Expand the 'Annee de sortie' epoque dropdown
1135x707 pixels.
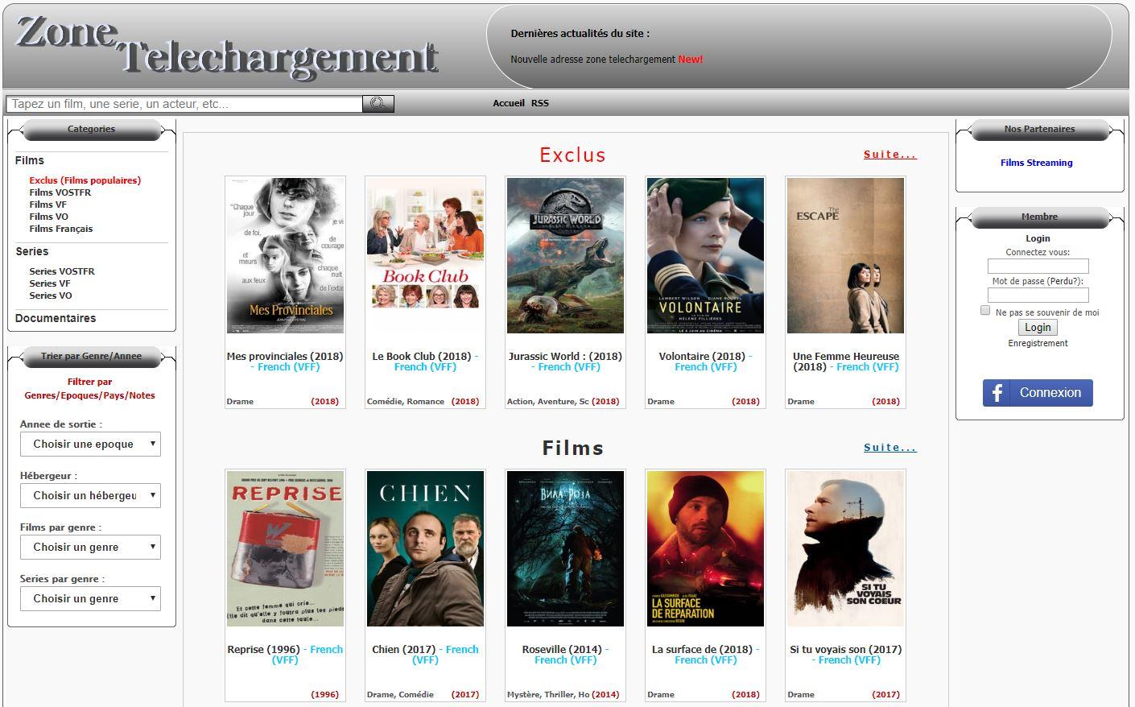(90, 444)
